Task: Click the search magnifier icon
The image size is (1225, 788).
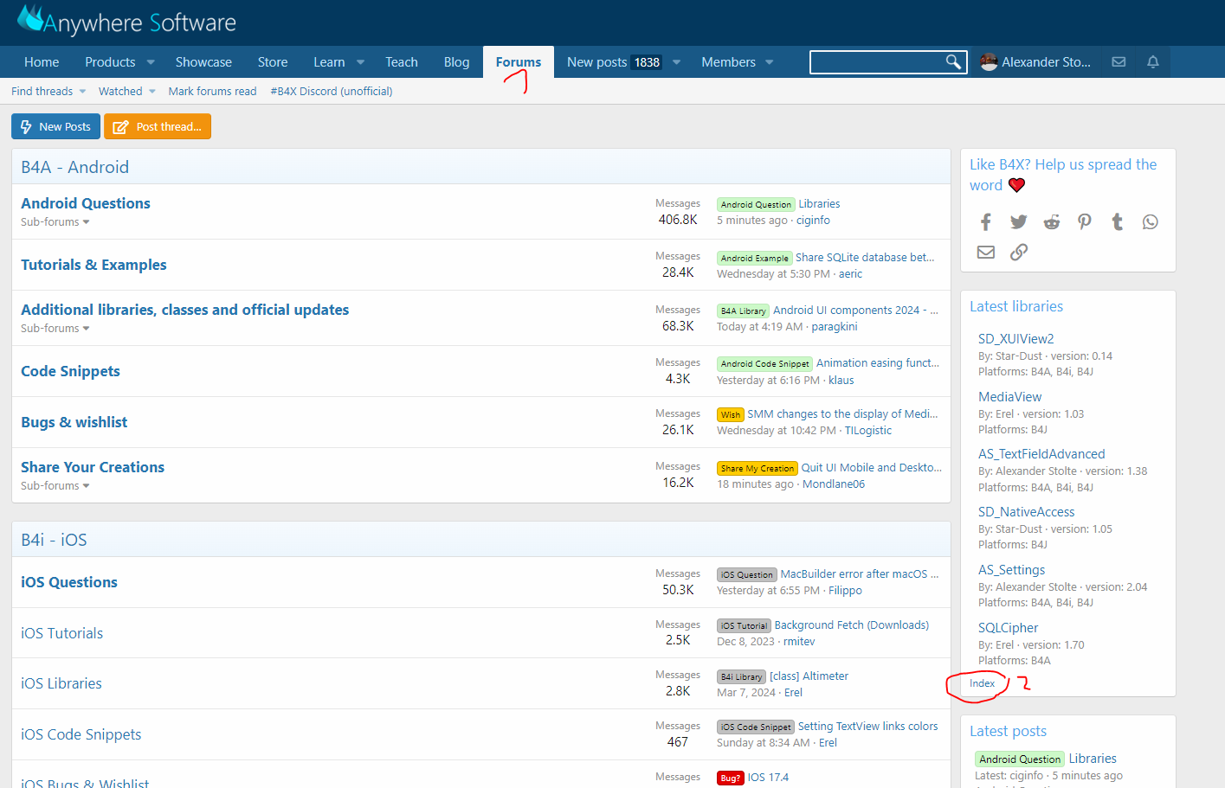Action: point(953,61)
